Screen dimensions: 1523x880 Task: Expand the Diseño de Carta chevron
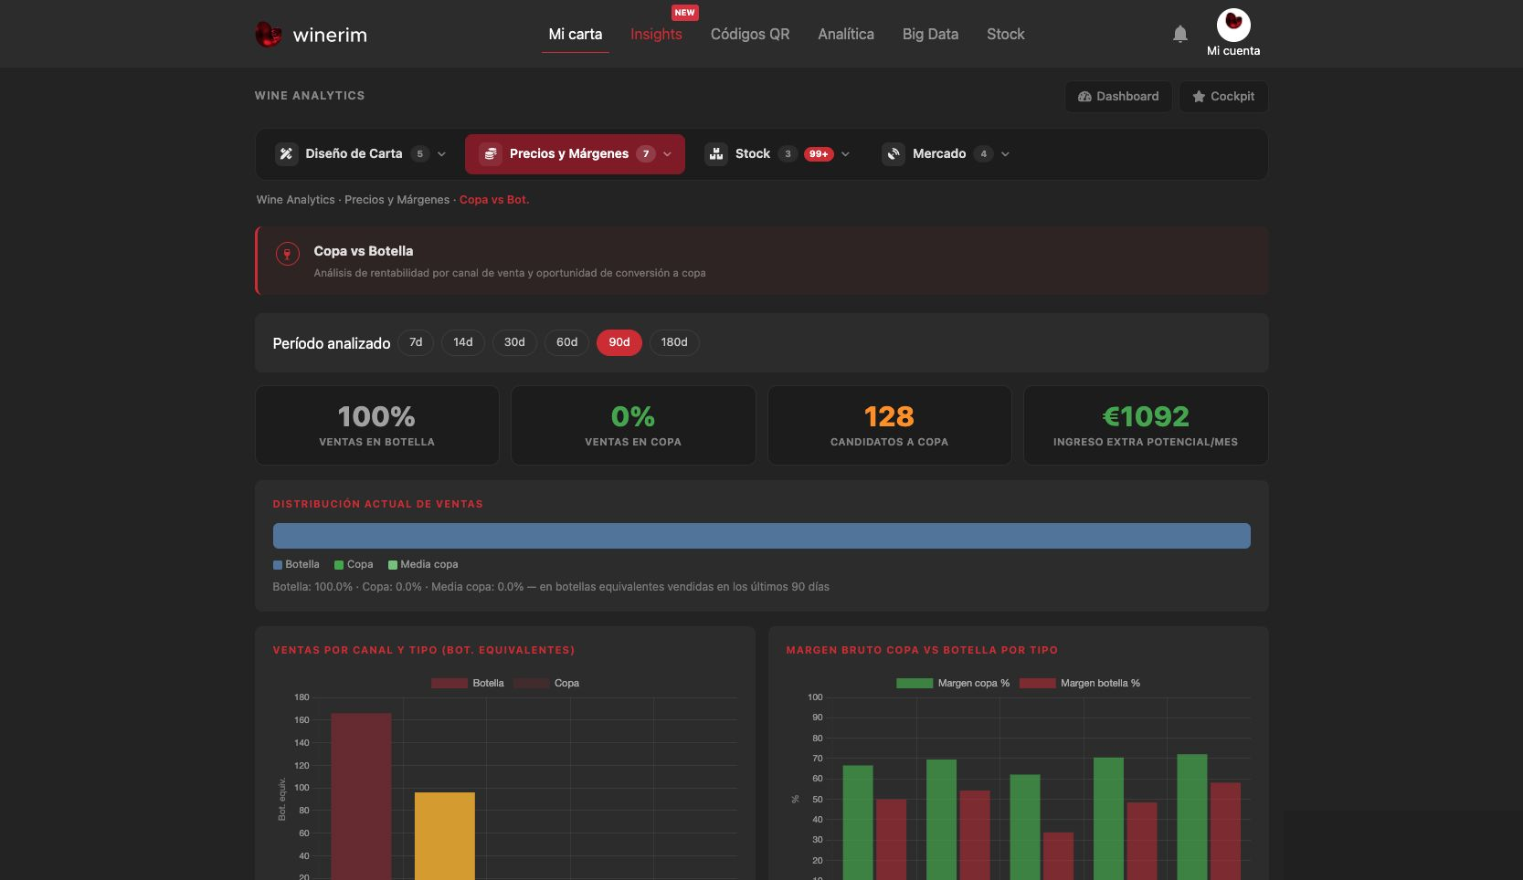coord(441,154)
